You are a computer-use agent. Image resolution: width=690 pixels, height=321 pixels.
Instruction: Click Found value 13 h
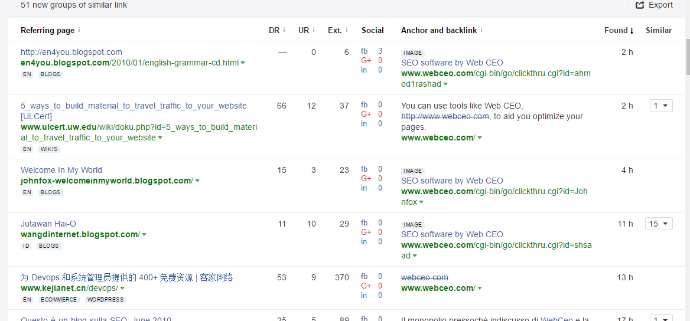[x=625, y=277]
